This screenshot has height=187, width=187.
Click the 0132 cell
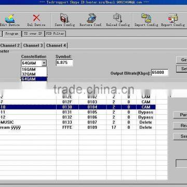coord(67,117)
